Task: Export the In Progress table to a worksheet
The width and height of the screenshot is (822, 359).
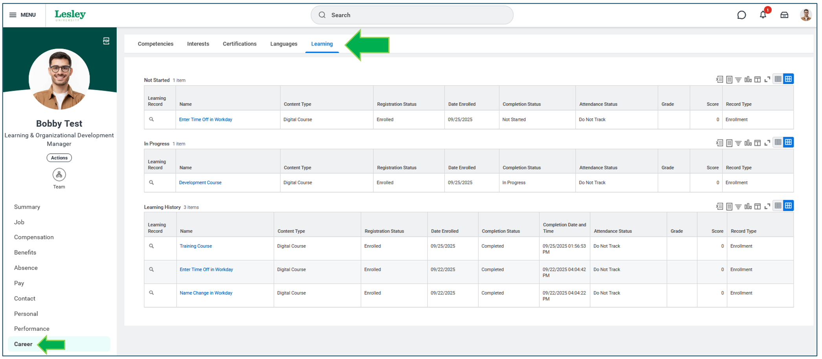Action: pos(729,143)
